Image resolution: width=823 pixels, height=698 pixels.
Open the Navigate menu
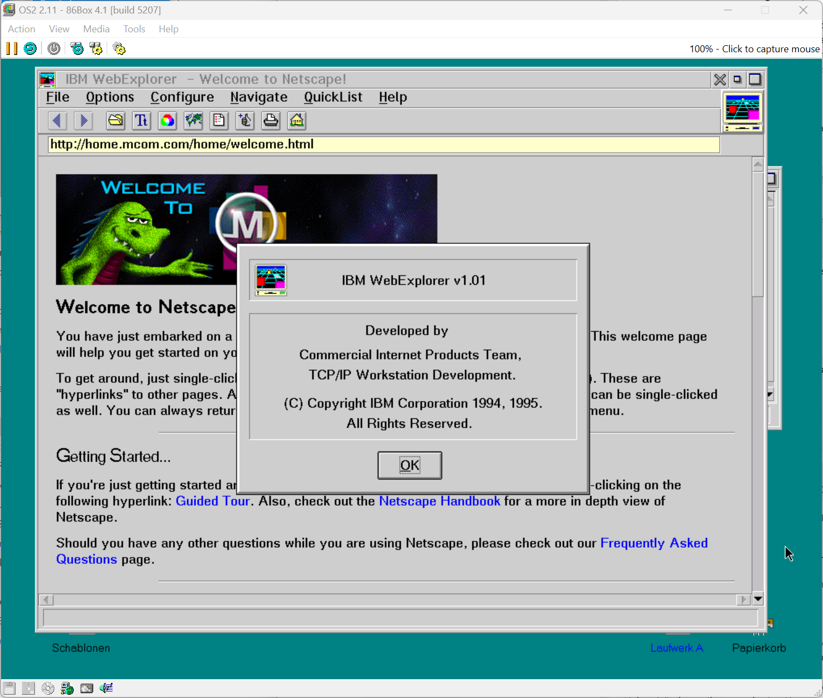click(259, 97)
